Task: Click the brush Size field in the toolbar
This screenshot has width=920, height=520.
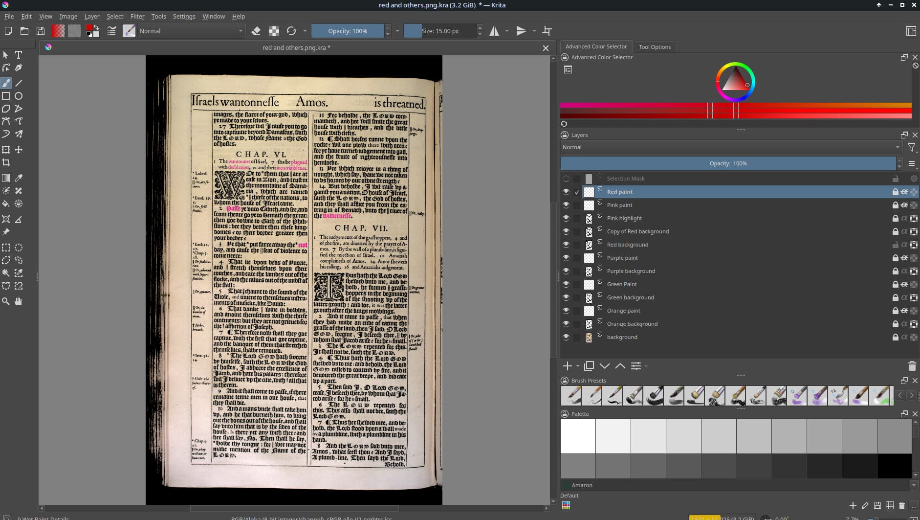Action: [x=440, y=31]
